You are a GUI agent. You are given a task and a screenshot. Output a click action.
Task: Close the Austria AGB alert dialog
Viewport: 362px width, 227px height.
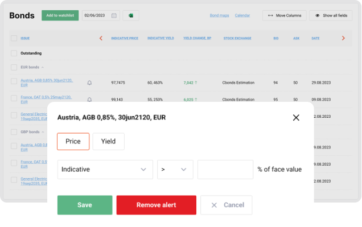pos(296,118)
